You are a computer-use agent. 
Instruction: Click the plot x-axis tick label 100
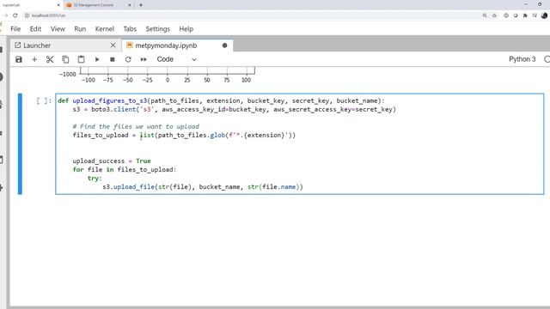(x=247, y=80)
